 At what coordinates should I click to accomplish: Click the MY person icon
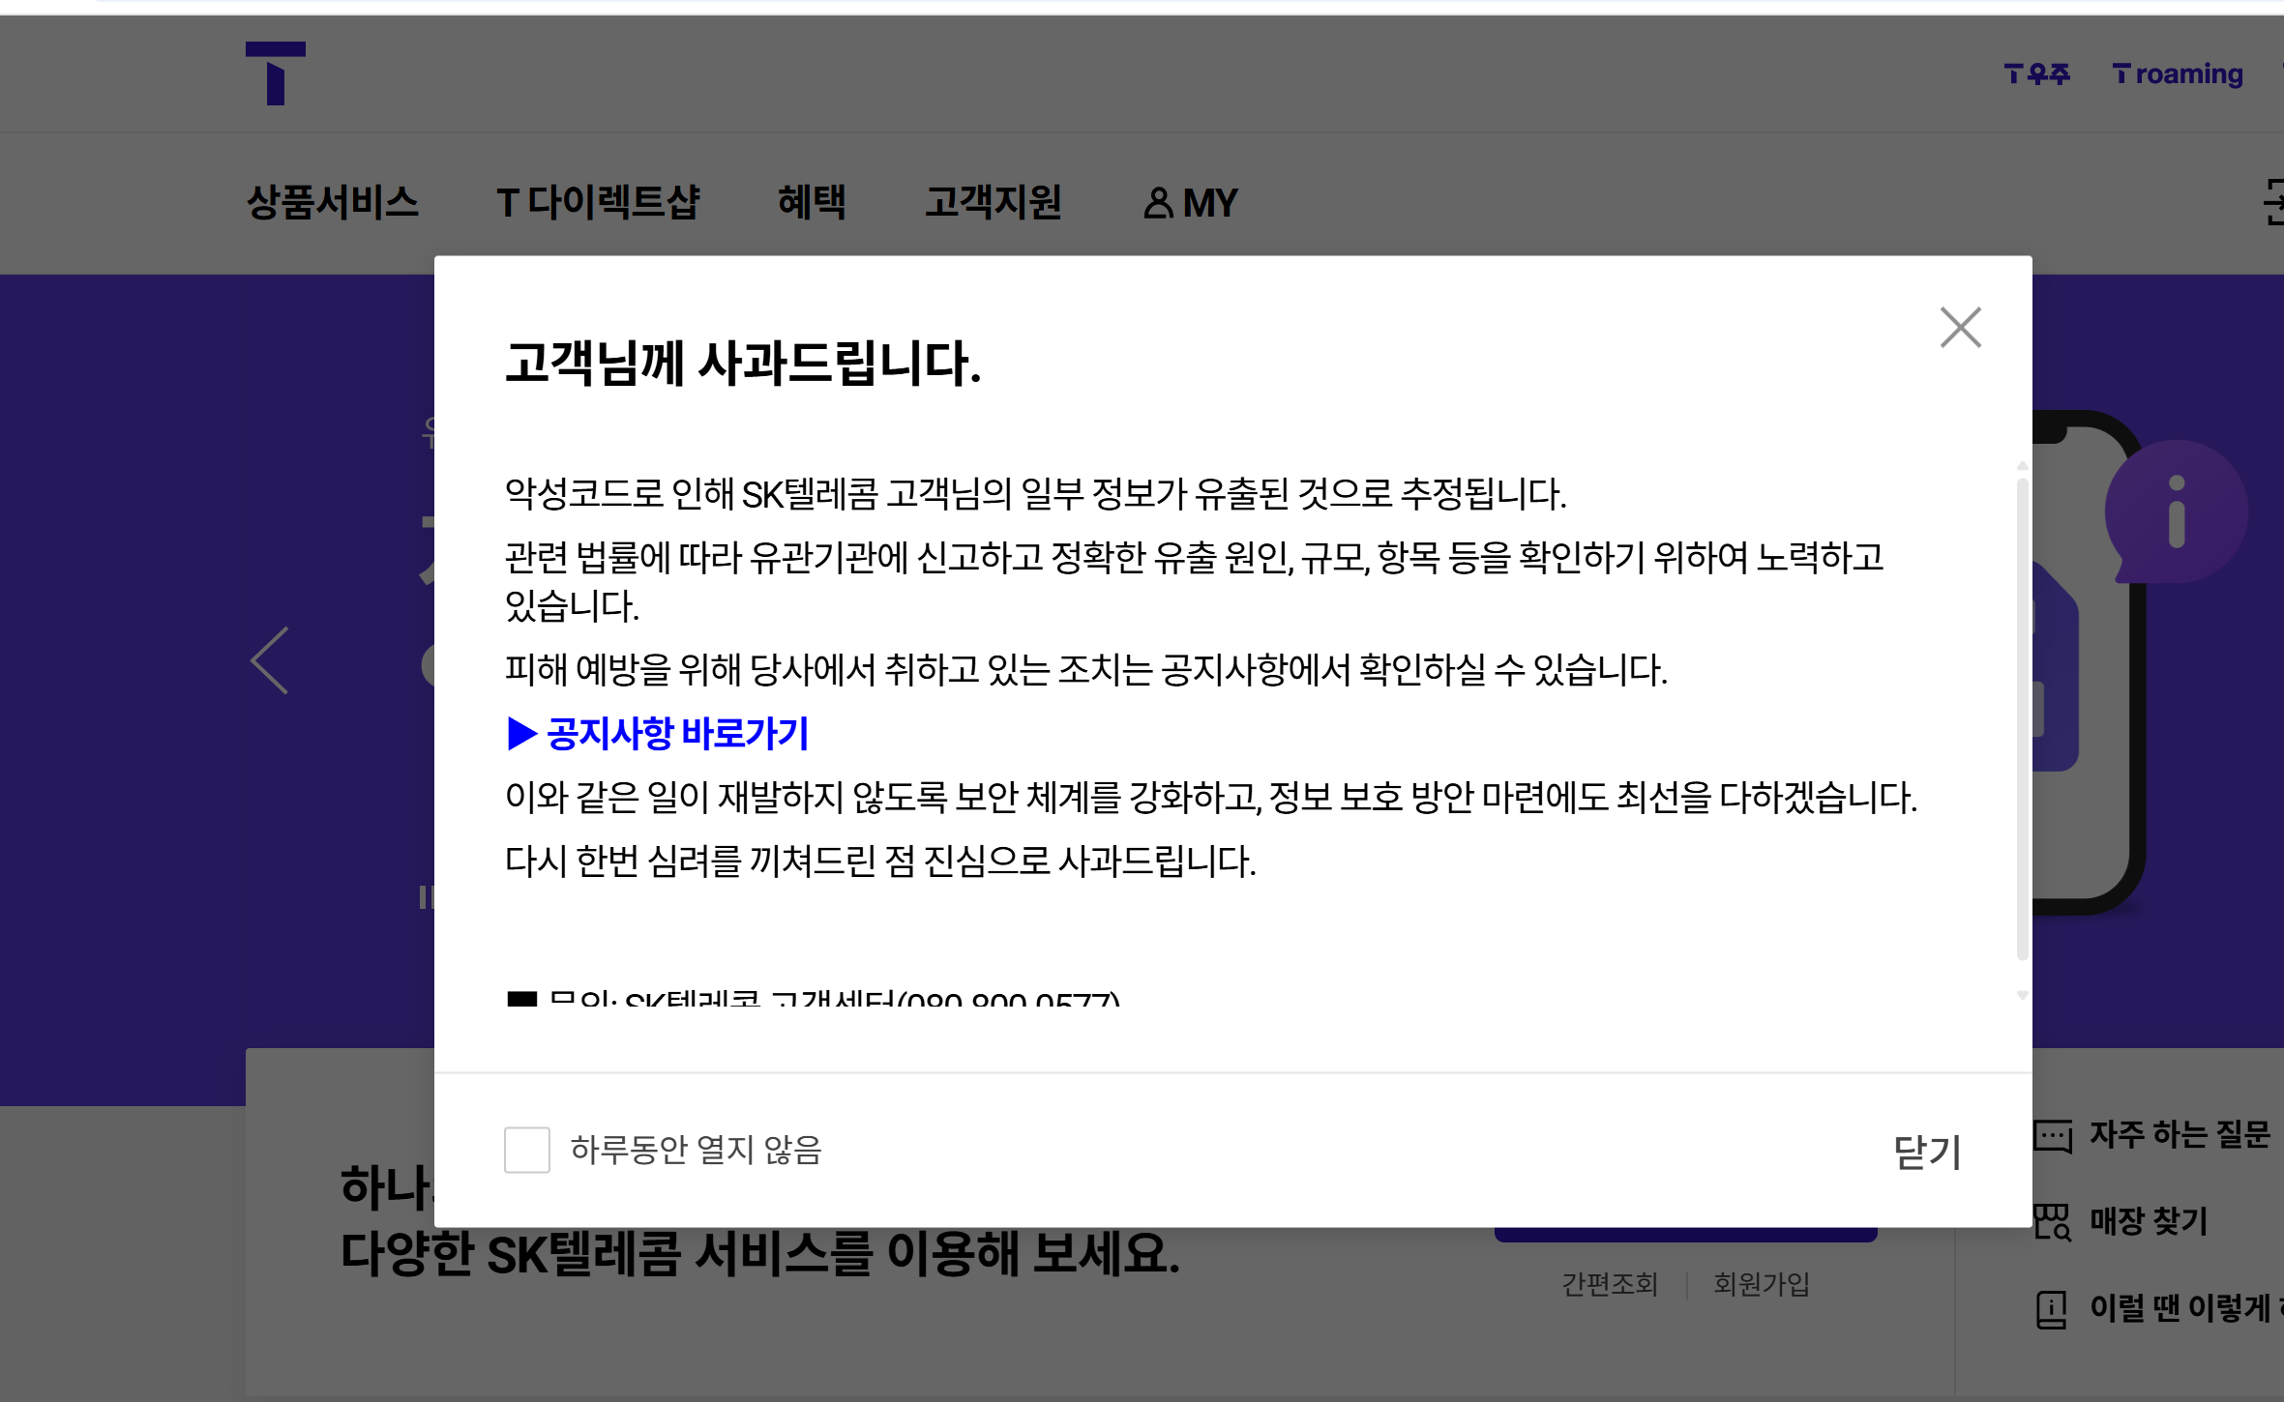(x=1157, y=203)
